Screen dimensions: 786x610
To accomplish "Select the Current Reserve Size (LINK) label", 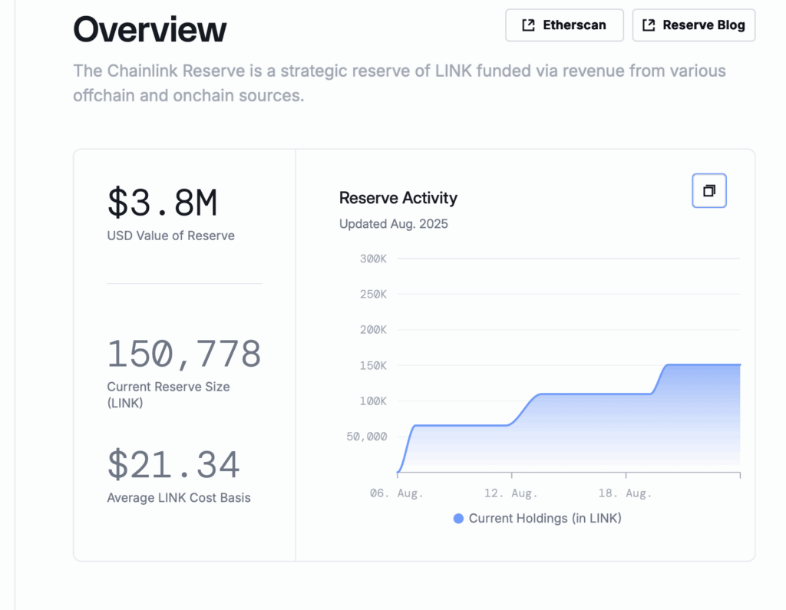I will click(x=168, y=394).
